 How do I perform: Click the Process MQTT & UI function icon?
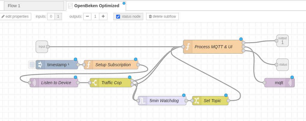(188, 47)
